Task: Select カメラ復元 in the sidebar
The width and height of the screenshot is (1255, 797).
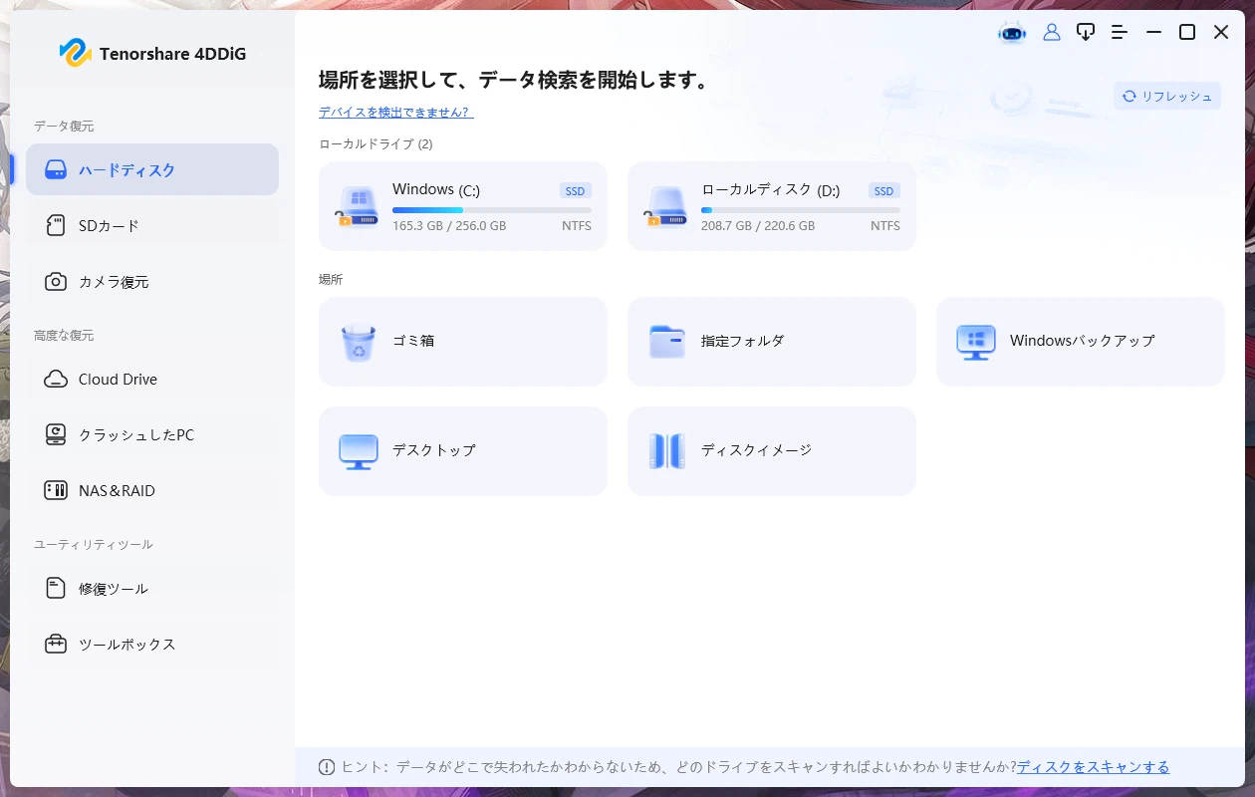Action: [x=152, y=282]
